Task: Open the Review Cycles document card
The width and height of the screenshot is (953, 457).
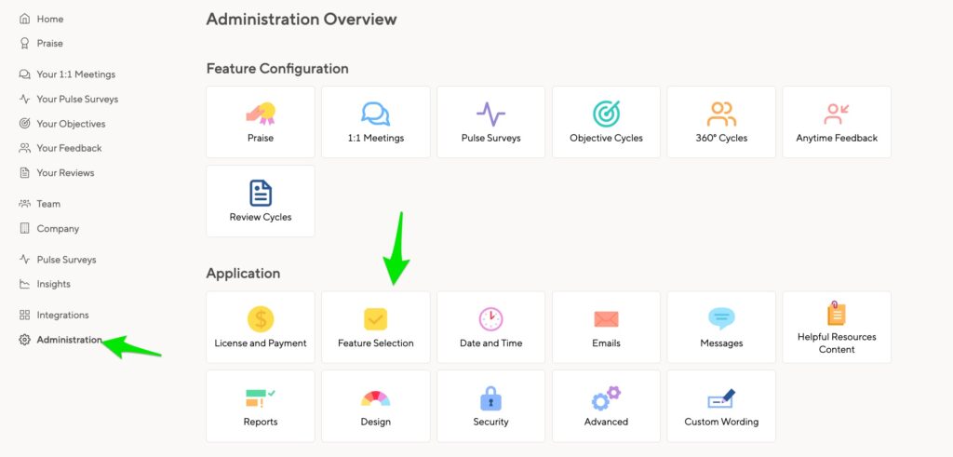Action: [x=261, y=201]
